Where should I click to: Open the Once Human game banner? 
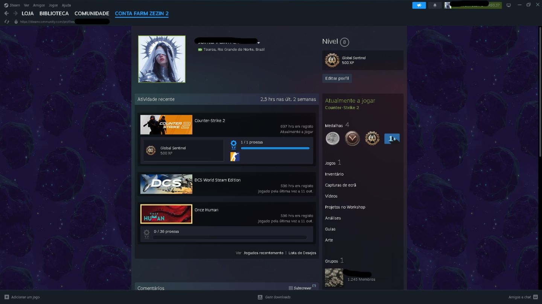166,214
